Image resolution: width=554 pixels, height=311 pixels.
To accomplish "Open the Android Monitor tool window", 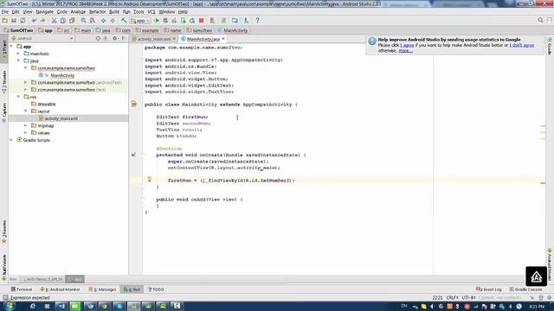I will [x=60, y=289].
